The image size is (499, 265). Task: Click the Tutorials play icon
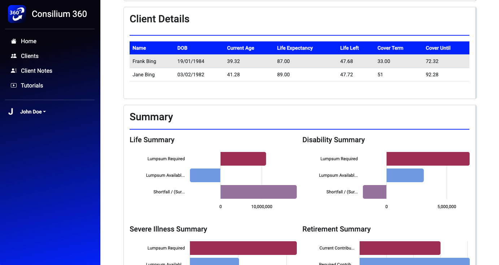click(x=14, y=86)
